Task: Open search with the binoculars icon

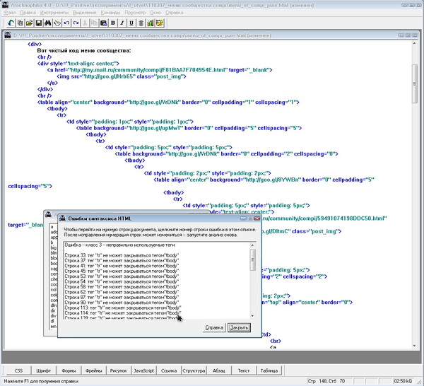Action: pos(48,23)
